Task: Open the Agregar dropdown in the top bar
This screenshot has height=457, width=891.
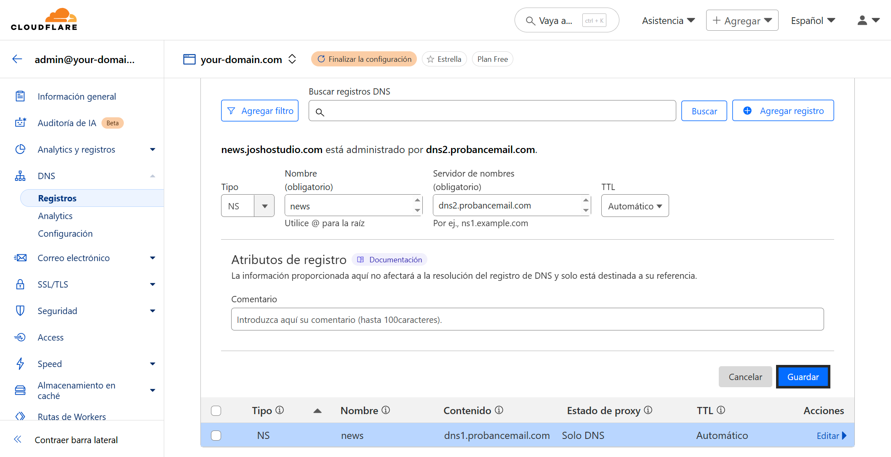Action: pos(742,21)
